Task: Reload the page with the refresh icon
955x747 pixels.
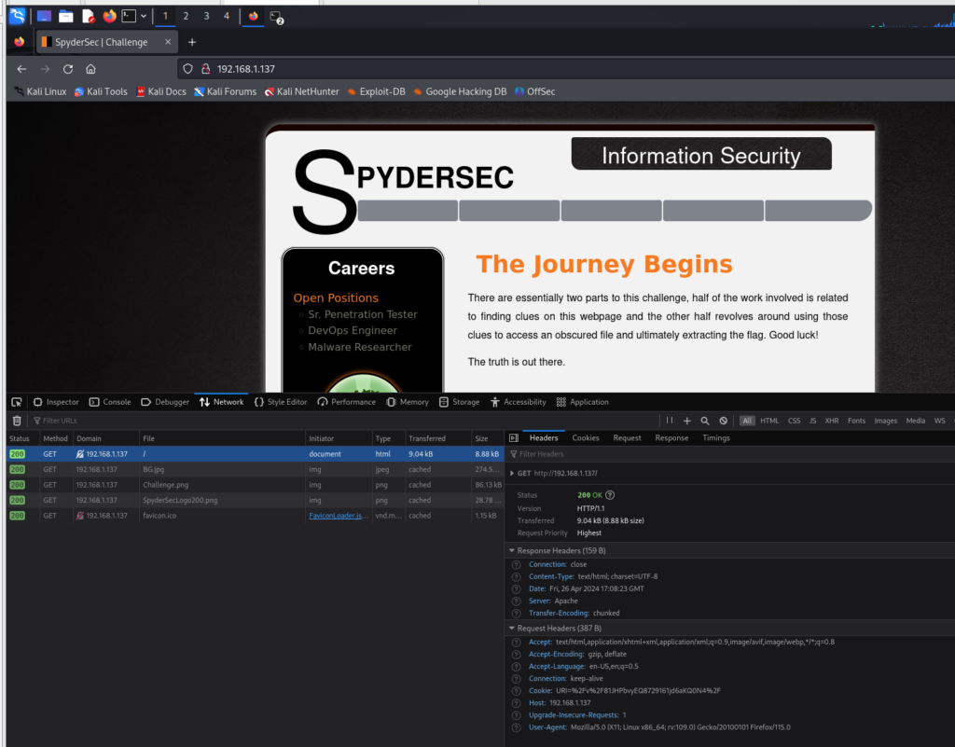Action: tap(68, 69)
